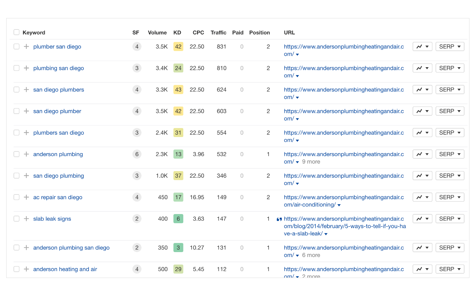Screen dimensions: 476x297
Task: Open keyword link plumber san diego
Action: [57, 47]
